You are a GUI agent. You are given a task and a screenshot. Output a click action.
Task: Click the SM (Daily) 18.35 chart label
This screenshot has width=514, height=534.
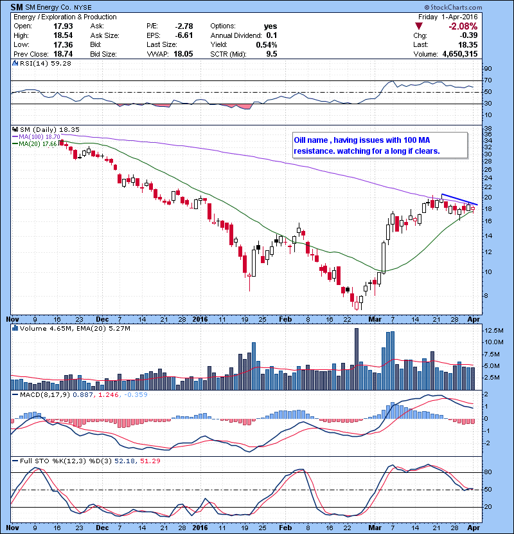(49, 130)
